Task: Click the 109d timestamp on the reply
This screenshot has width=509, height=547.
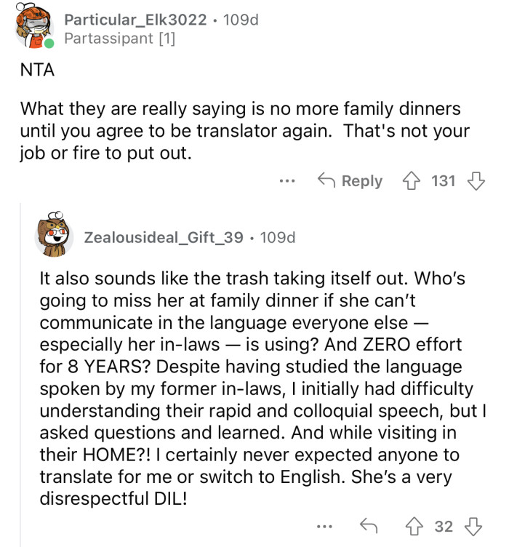Action: [x=277, y=237]
